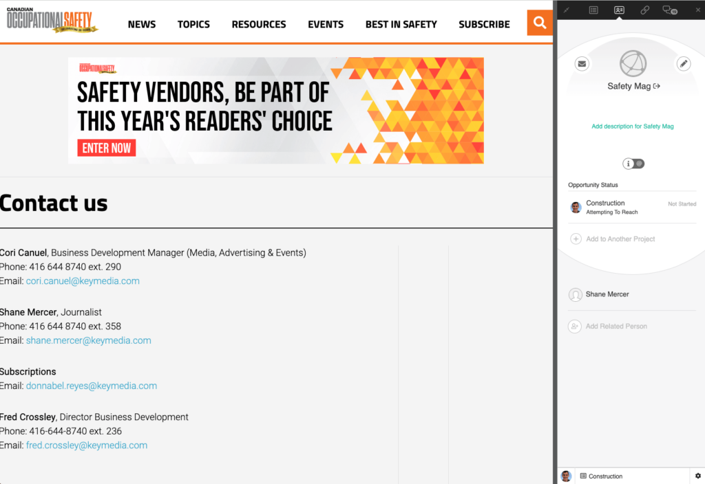
Task: Click the BEST IN SAFETY menu item
Action: (x=401, y=24)
